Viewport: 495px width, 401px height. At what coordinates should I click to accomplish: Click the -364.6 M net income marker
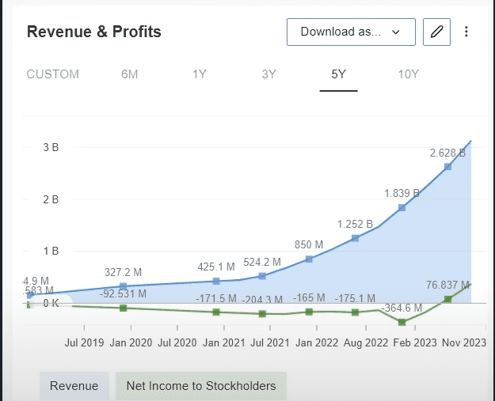tap(402, 322)
